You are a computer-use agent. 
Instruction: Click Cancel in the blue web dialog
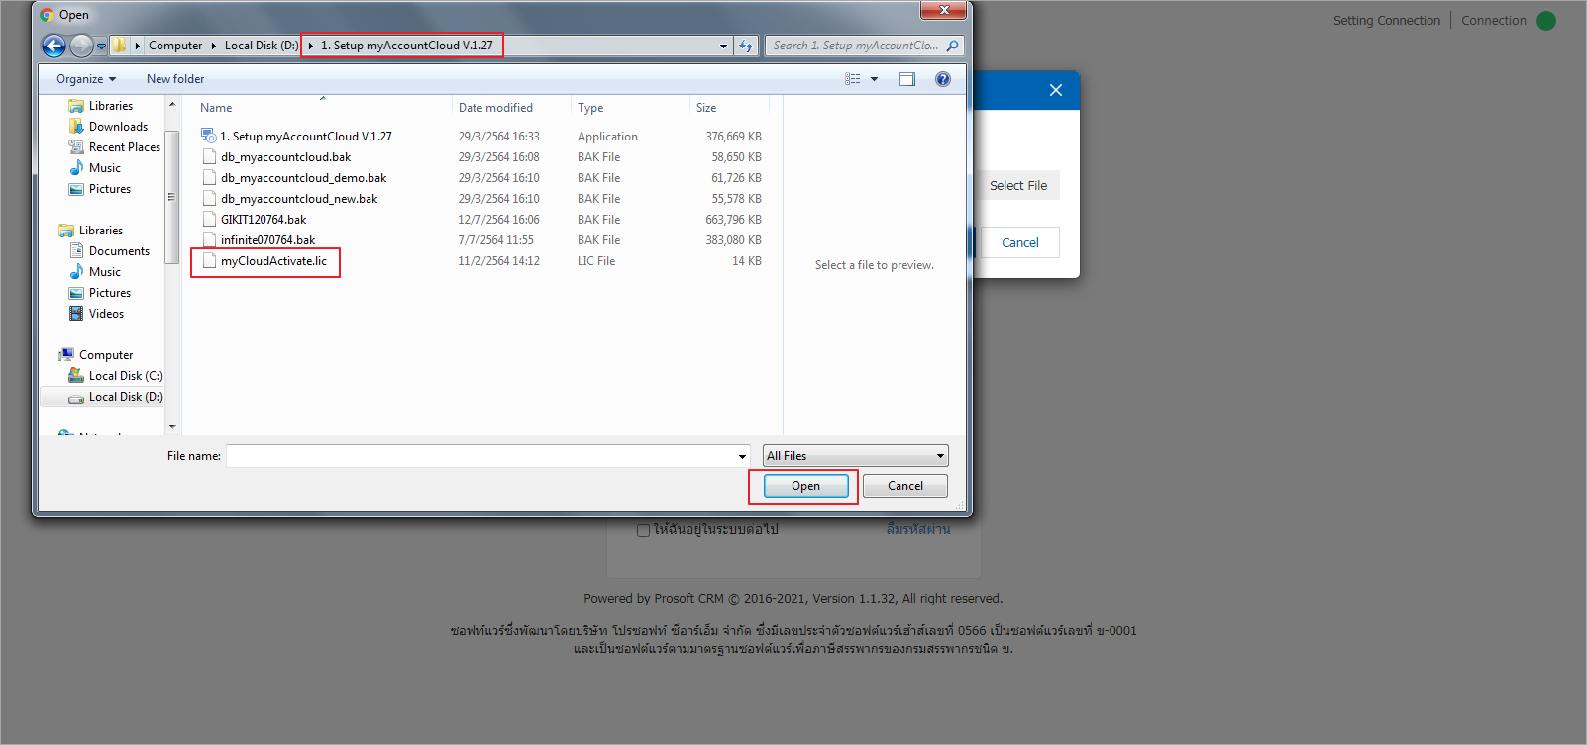[x=1020, y=243]
